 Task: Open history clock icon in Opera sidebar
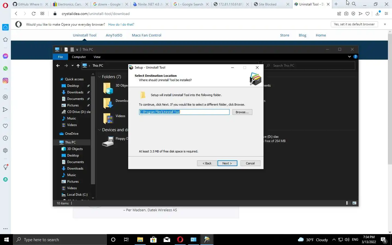[5, 138]
